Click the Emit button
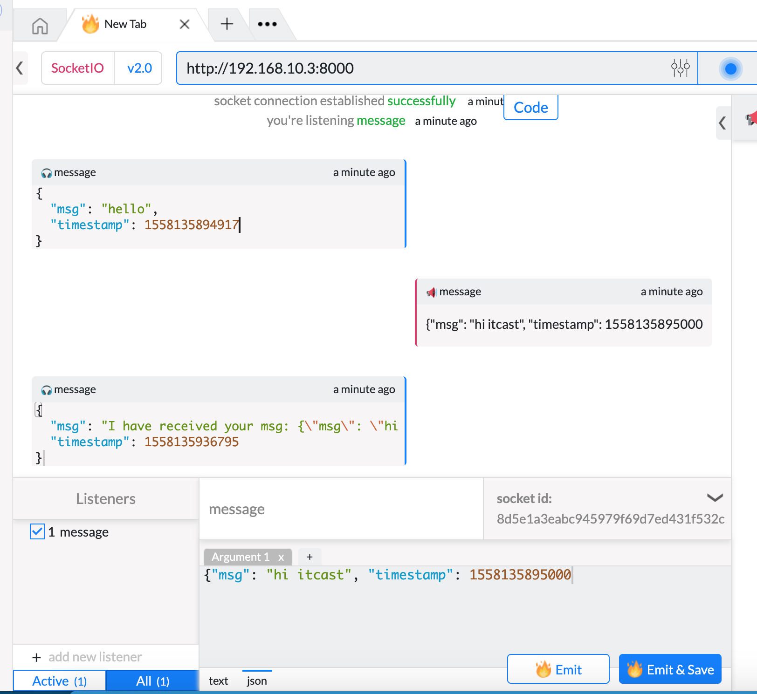Screen dimensions: 757x694 coord(558,669)
